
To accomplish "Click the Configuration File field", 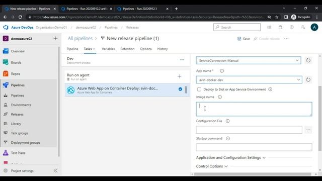I will tap(249, 130).
